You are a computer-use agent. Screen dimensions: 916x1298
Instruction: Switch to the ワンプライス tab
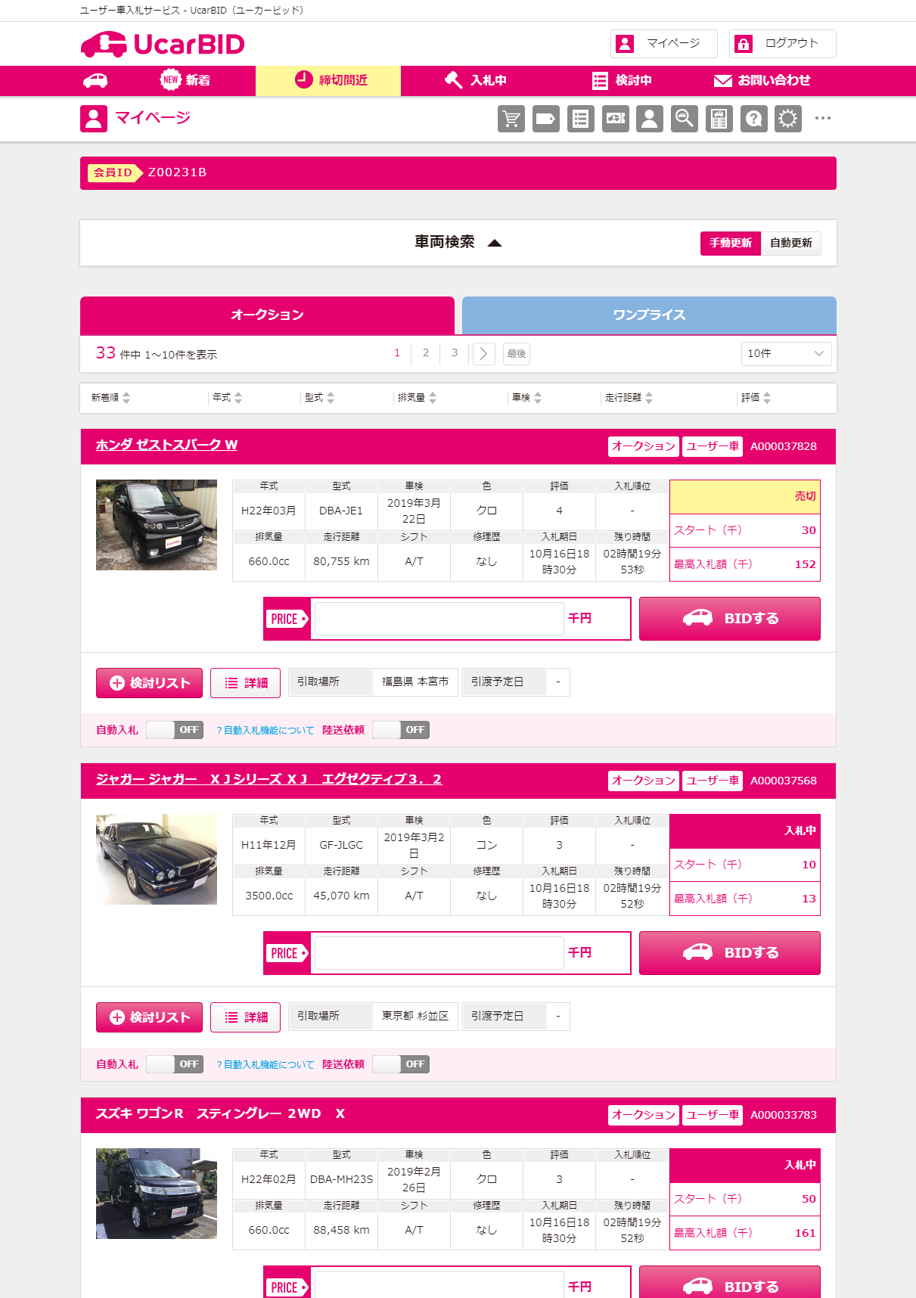tap(649, 315)
